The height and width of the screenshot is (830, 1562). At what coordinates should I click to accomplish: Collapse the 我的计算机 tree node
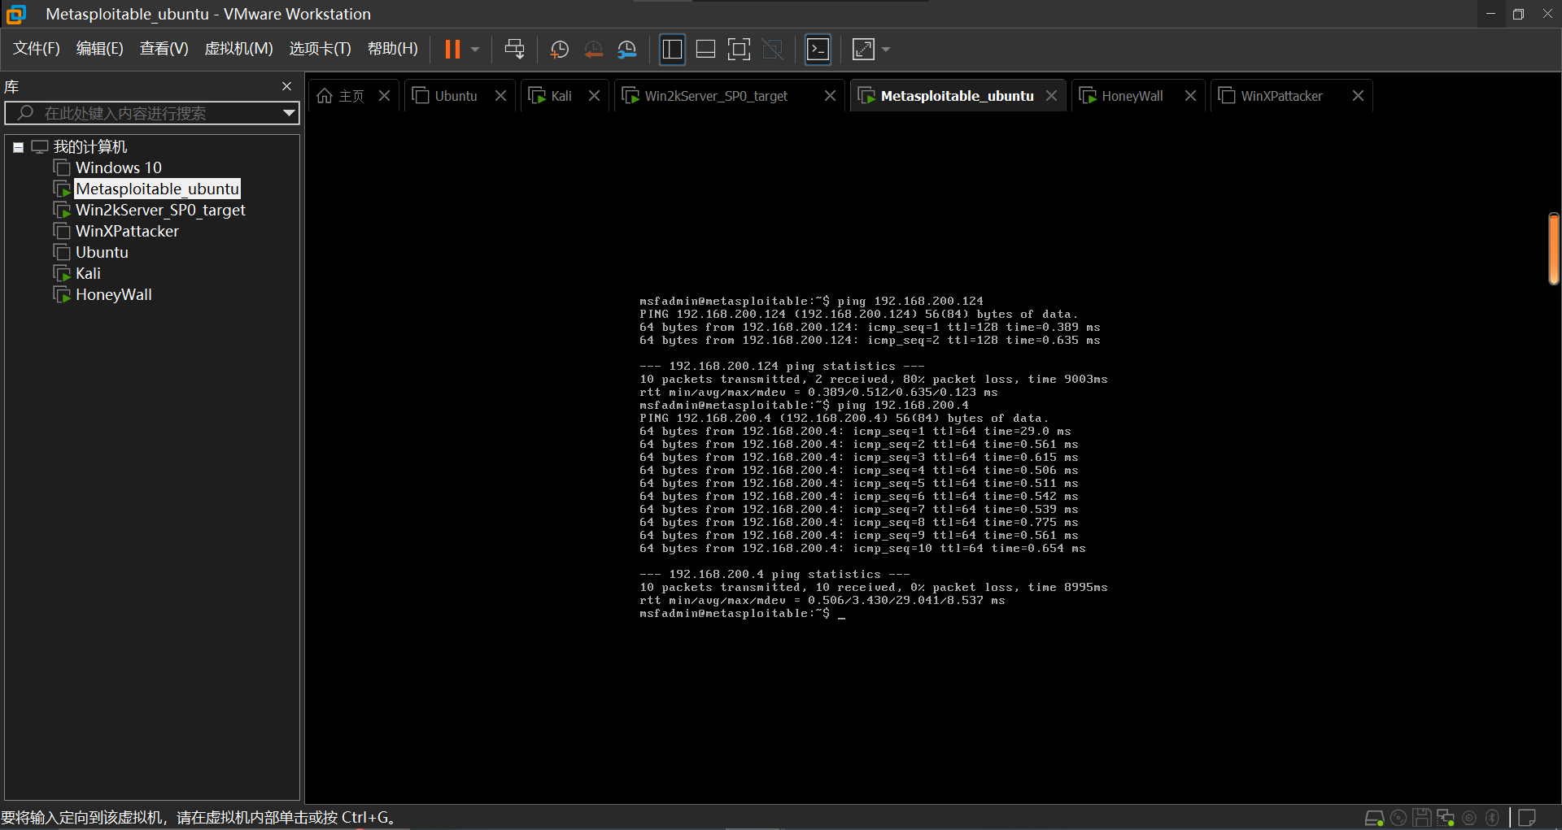pos(18,147)
